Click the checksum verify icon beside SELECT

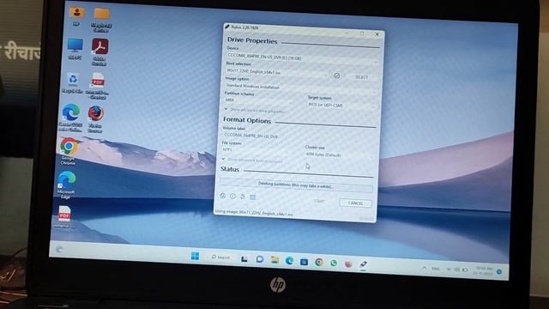(337, 76)
